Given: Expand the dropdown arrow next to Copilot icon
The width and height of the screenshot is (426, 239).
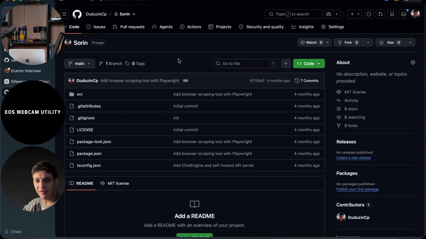Looking at the screenshot, I should pos(337,14).
